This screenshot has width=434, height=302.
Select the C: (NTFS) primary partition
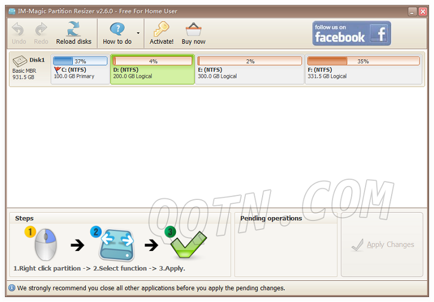tap(80, 73)
